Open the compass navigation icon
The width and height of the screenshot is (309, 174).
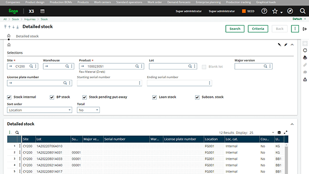[290, 11]
